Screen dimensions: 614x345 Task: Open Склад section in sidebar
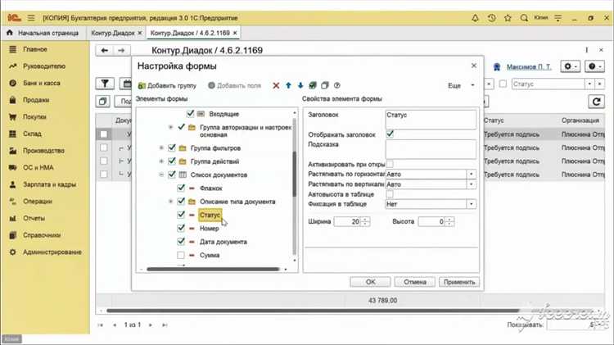click(32, 134)
